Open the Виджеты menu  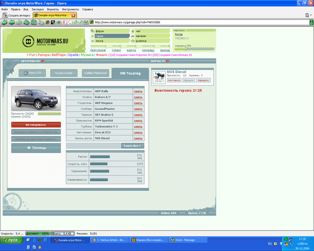pos(53,9)
